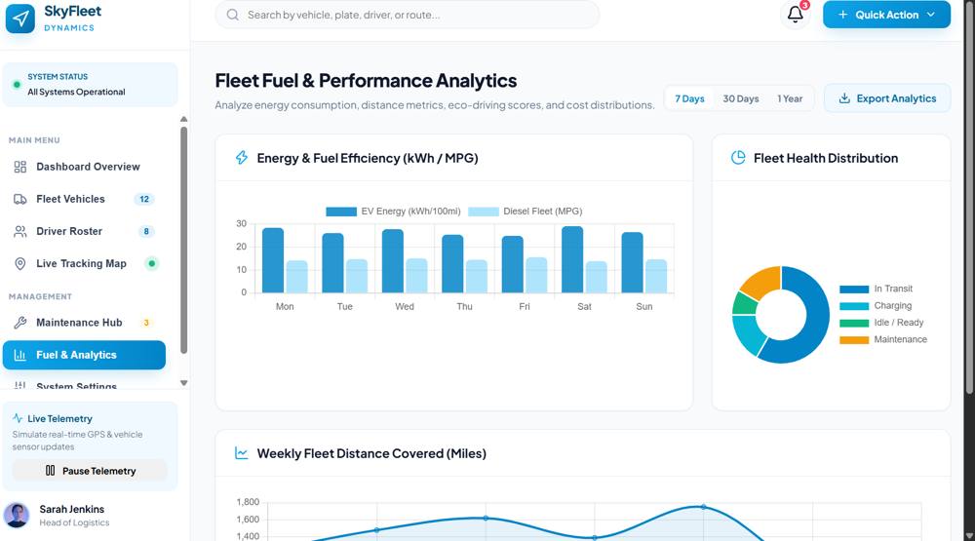This screenshot has width=975, height=541.
Task: Click Monday's dark EV Energy bar
Action: (x=273, y=260)
